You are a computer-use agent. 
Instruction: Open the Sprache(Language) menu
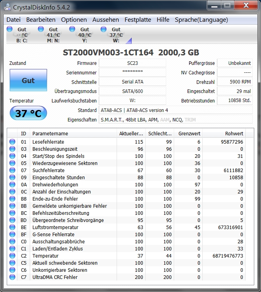pyautogui.click(x=202, y=20)
